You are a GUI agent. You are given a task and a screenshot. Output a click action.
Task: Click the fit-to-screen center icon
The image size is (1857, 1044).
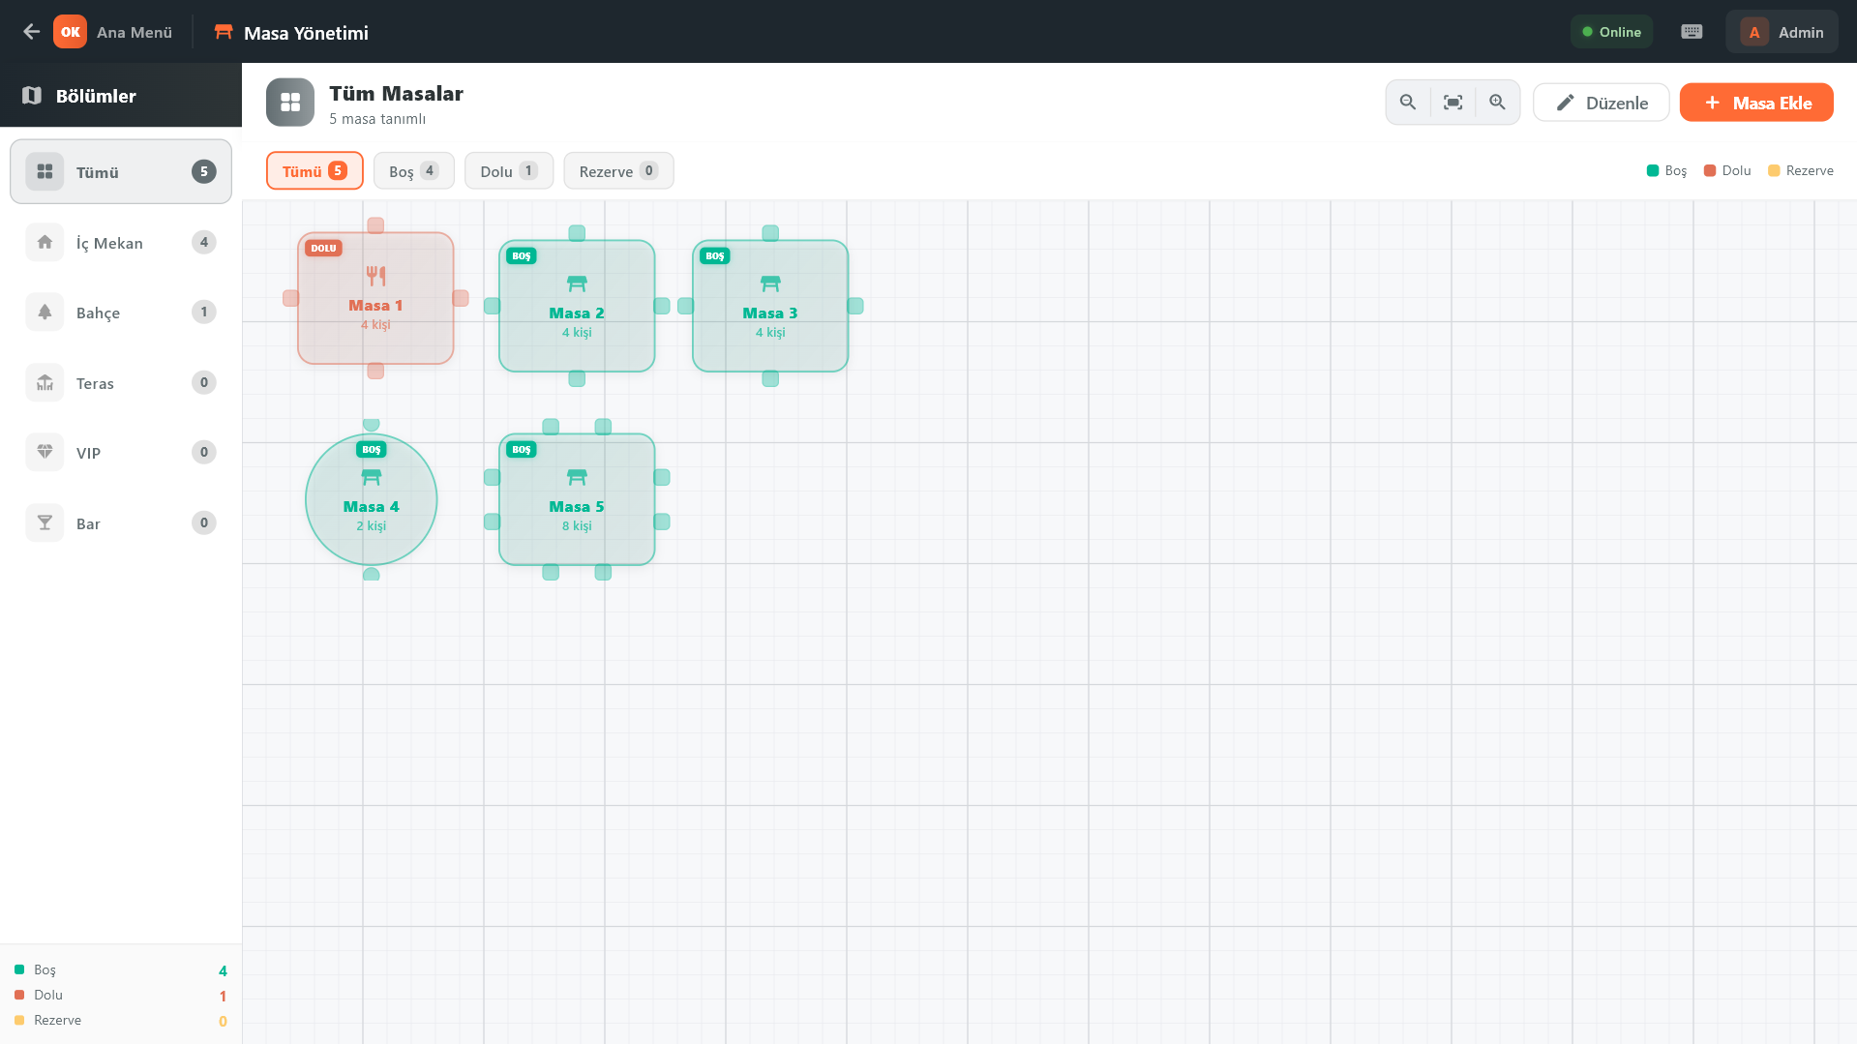click(1453, 103)
